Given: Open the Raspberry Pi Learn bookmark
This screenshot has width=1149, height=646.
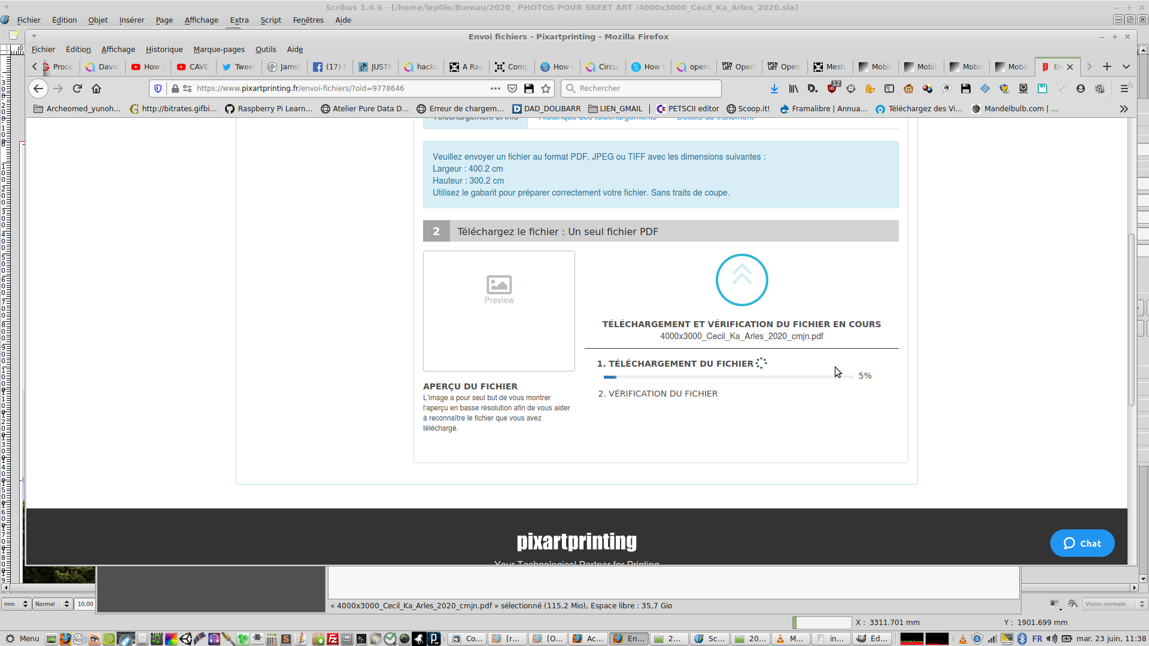Looking at the screenshot, I should [269, 109].
